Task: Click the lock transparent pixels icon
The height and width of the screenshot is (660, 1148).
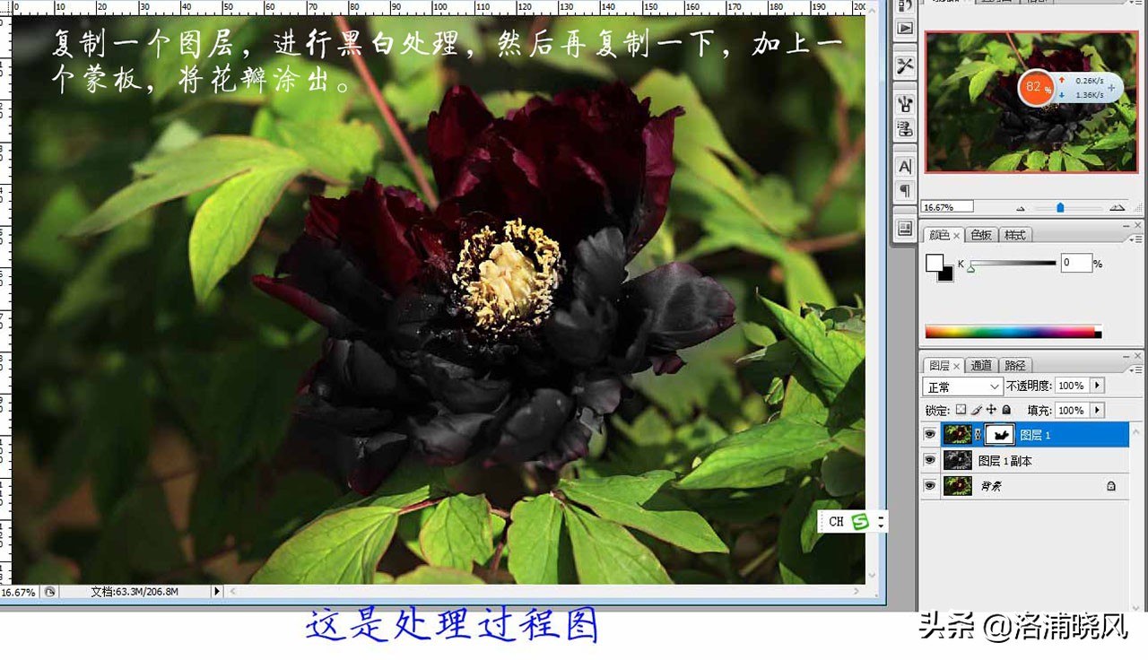Action: [961, 410]
